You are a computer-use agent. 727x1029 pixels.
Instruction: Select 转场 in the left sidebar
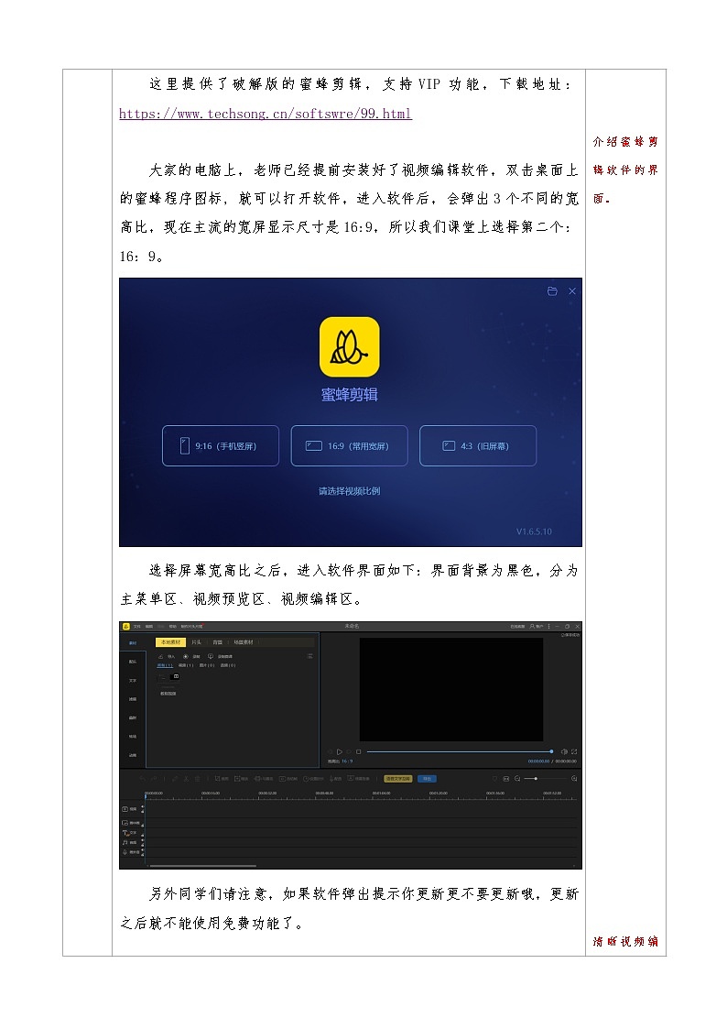click(x=133, y=737)
